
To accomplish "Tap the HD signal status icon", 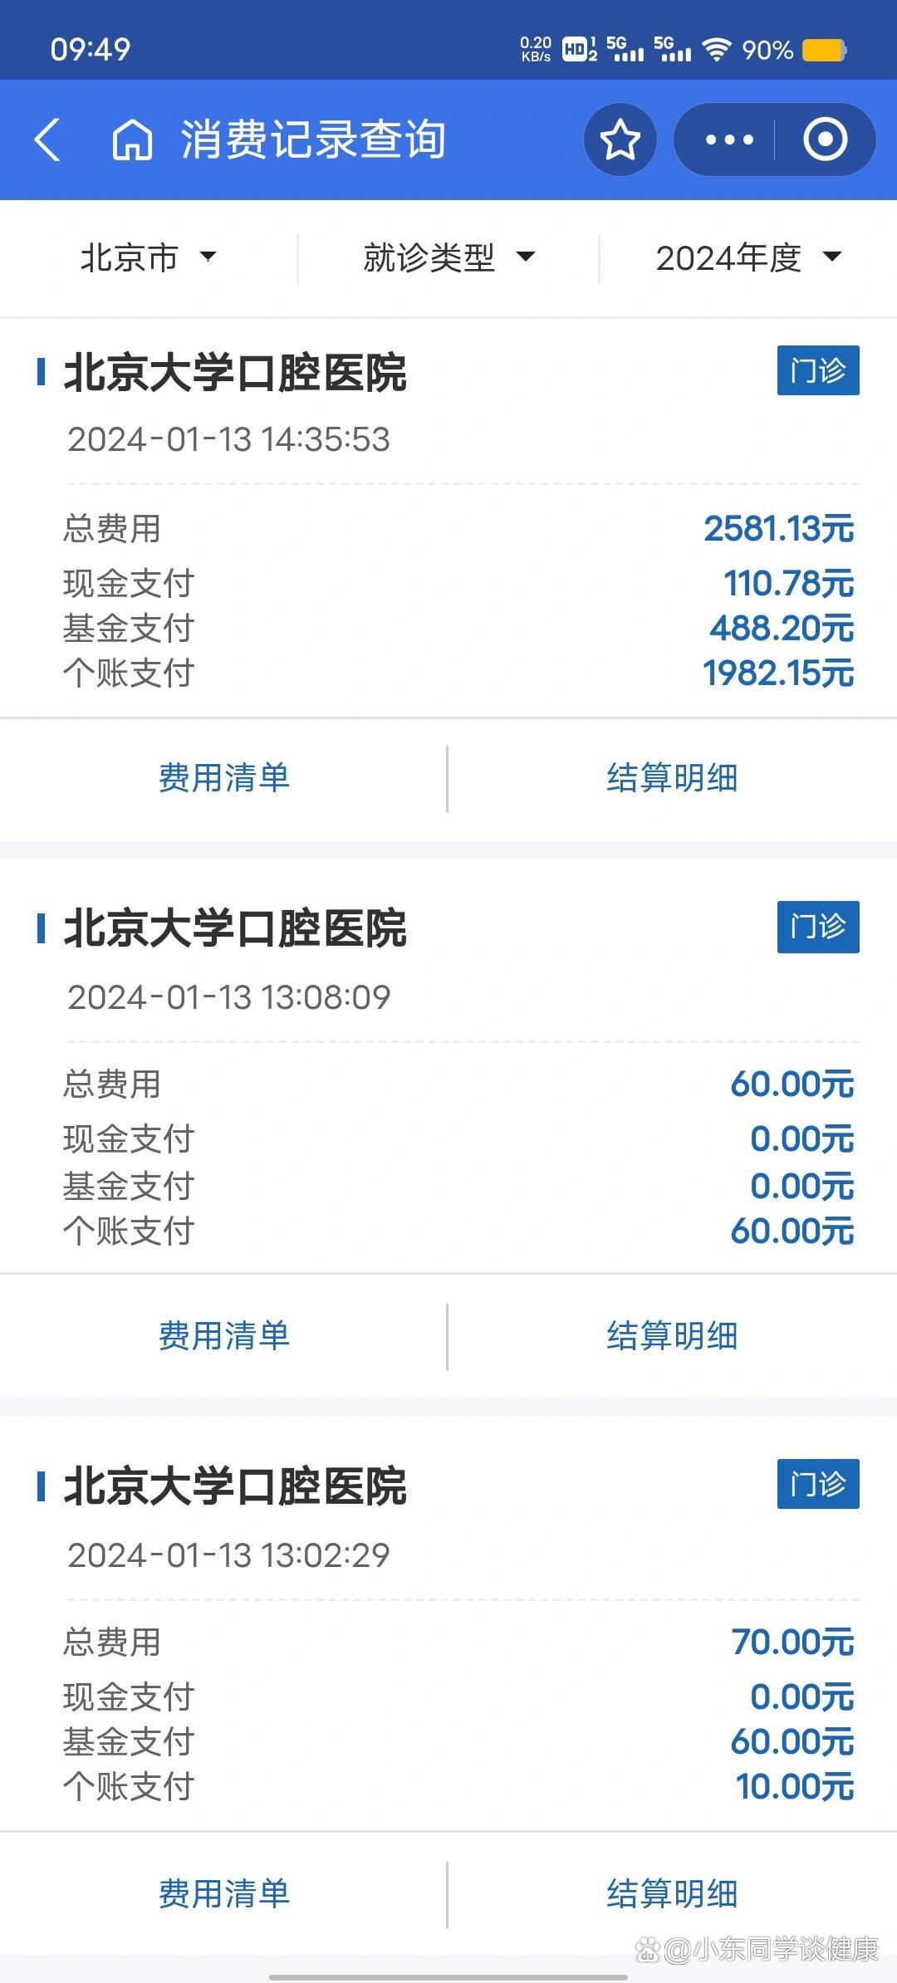I will (579, 50).
